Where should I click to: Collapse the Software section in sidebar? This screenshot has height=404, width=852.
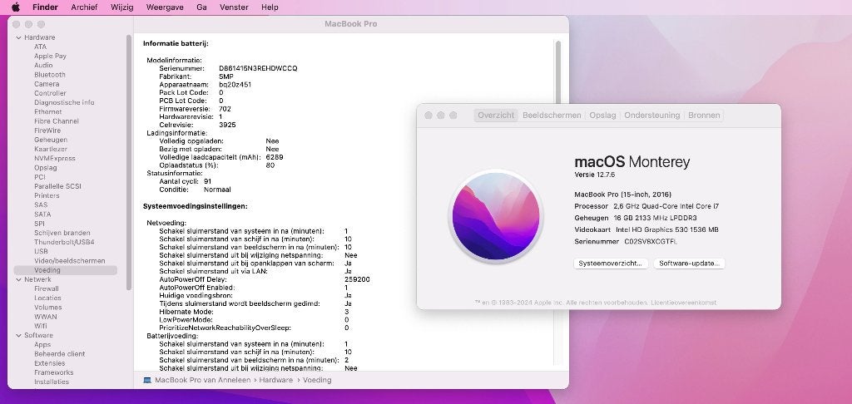pyautogui.click(x=19, y=336)
